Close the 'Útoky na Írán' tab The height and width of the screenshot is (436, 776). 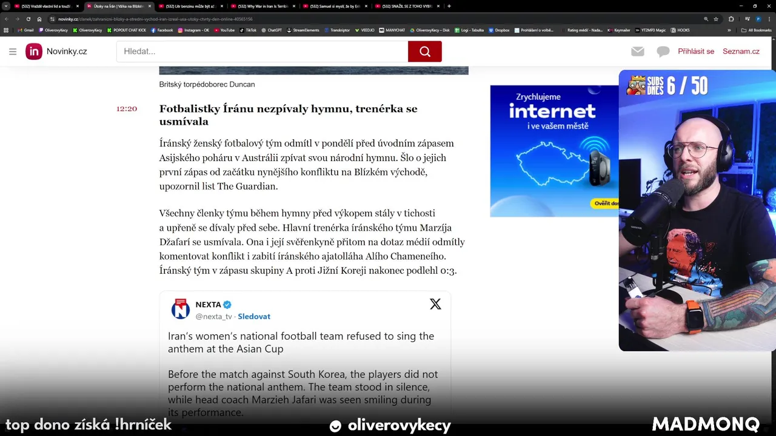[x=149, y=6]
